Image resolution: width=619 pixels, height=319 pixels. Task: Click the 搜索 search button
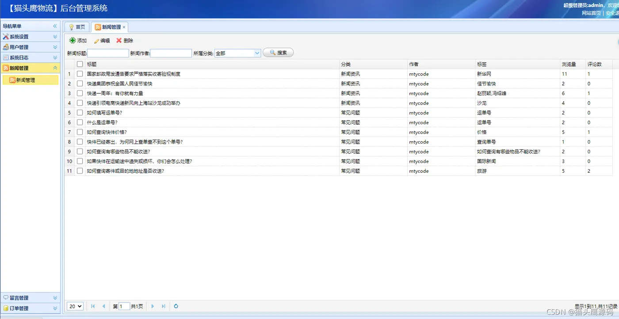[x=278, y=53]
